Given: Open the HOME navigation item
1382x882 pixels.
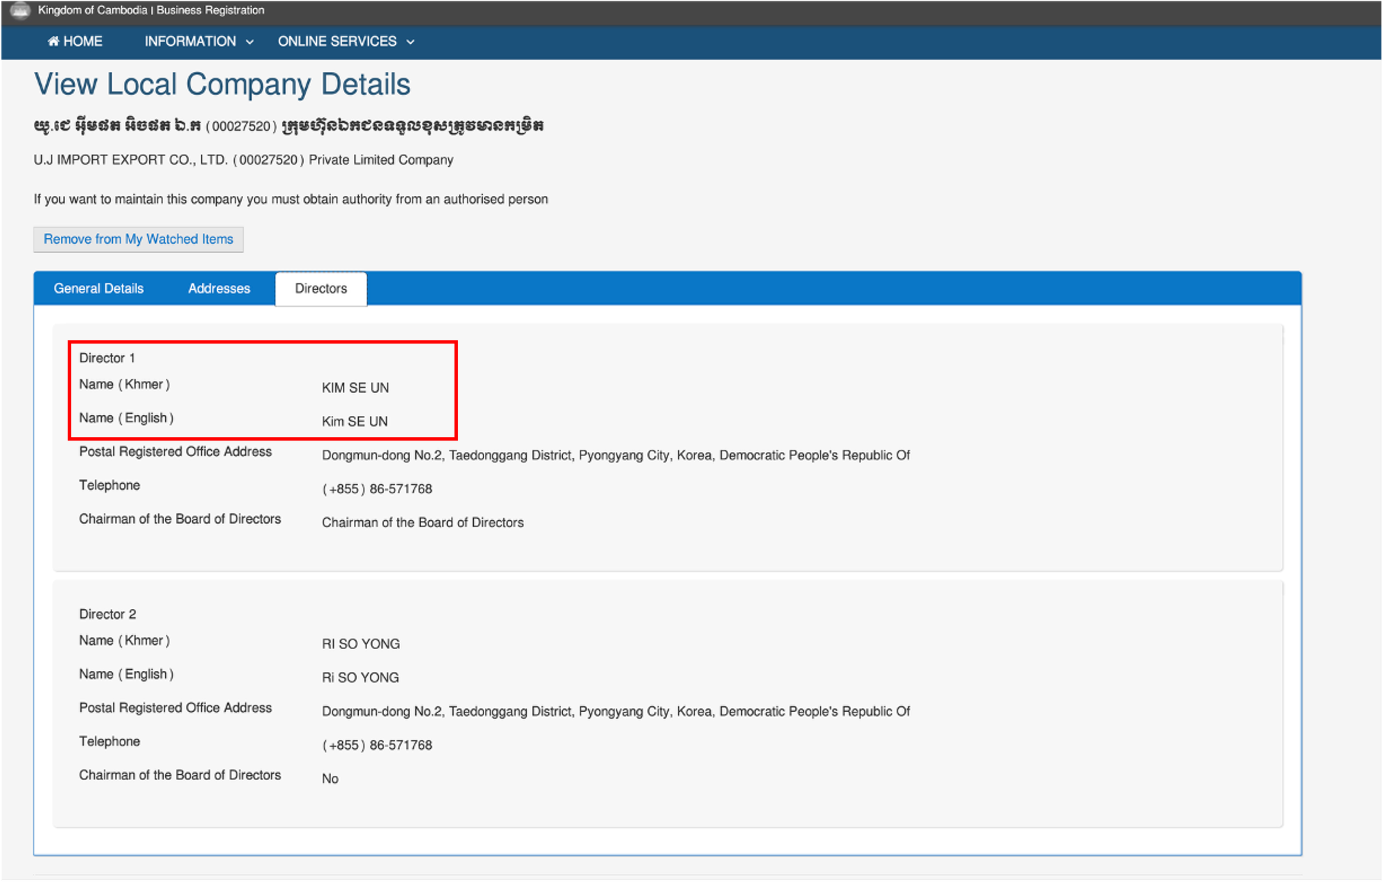Looking at the screenshot, I should (x=82, y=41).
